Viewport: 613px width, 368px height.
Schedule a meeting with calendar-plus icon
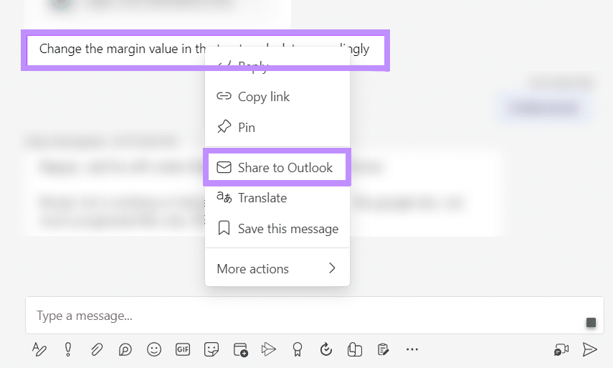[x=240, y=349]
